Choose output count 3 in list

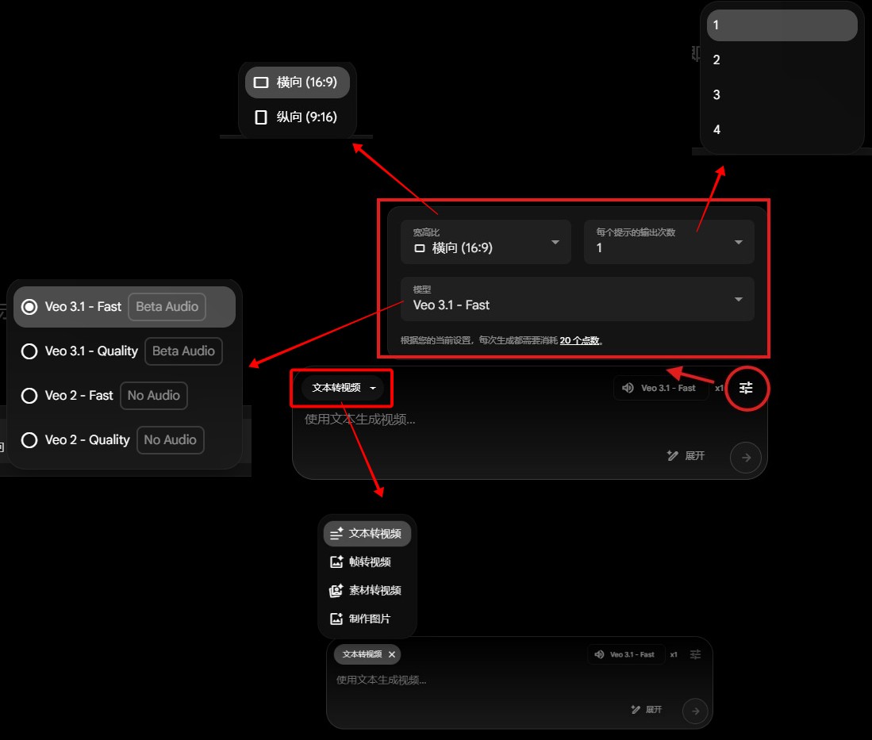pyautogui.click(x=782, y=94)
